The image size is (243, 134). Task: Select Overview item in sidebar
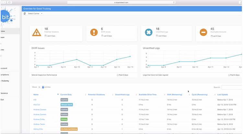coord(10,31)
